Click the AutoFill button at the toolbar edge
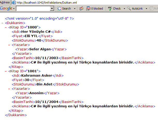 tap(155, 9)
